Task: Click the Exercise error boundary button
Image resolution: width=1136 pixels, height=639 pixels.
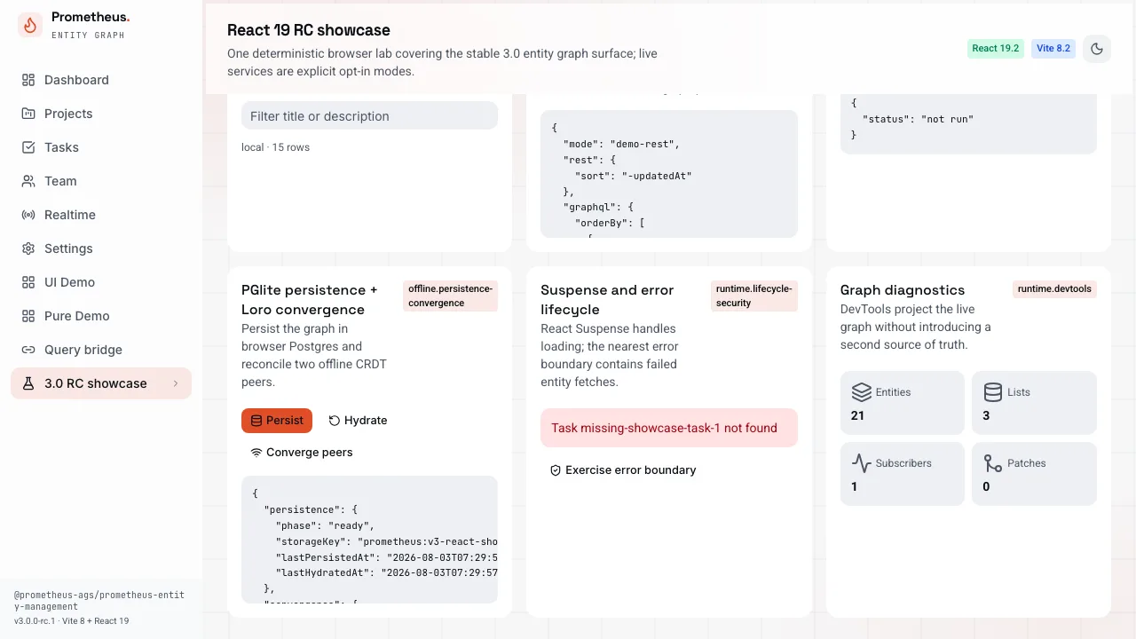Action: point(623,470)
